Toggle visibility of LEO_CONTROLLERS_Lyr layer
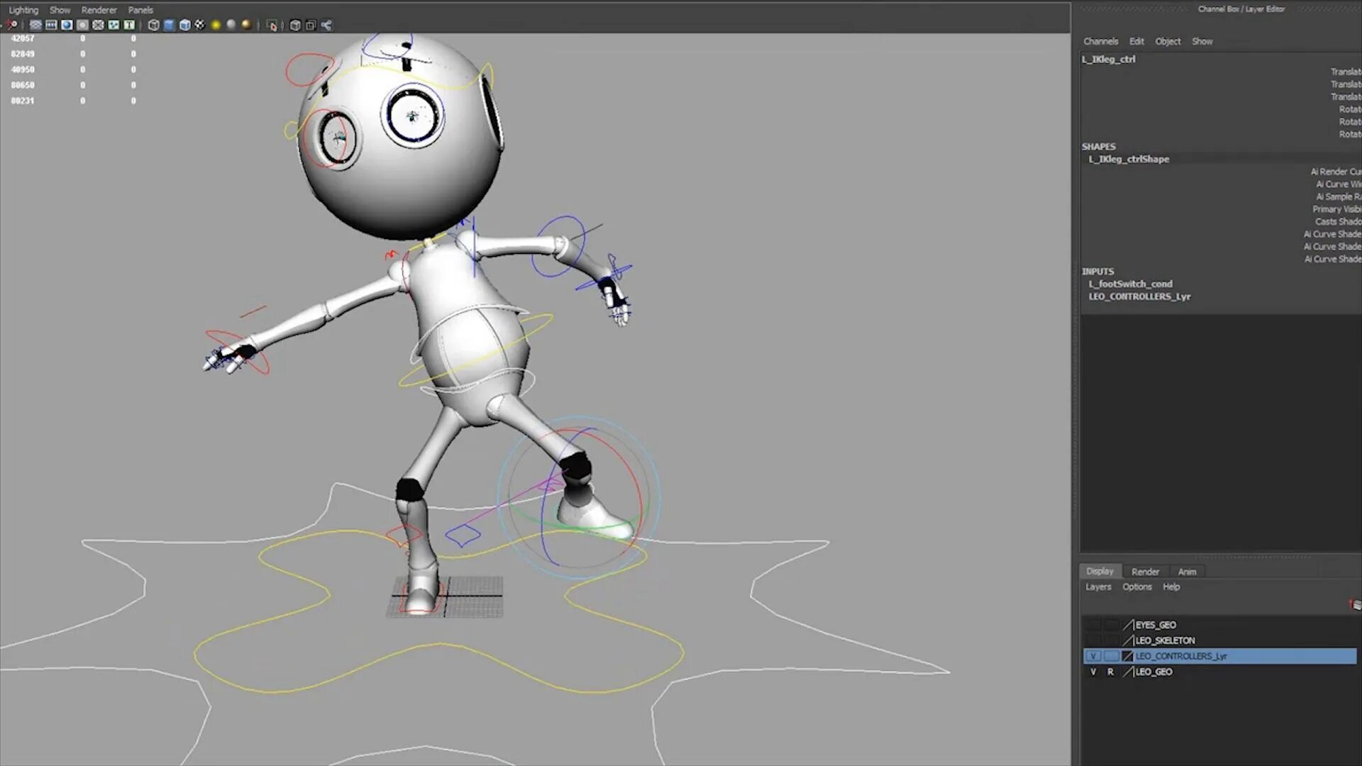 point(1093,656)
